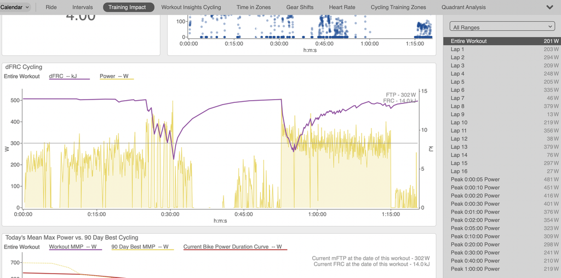Open the Time in Zones tab
The width and height of the screenshot is (561, 278).
point(253,7)
